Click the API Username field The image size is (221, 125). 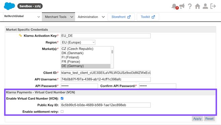click(106, 79)
